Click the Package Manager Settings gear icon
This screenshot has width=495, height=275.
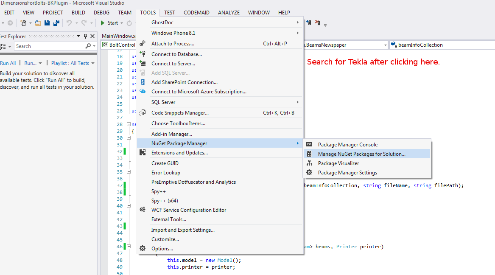pos(309,172)
